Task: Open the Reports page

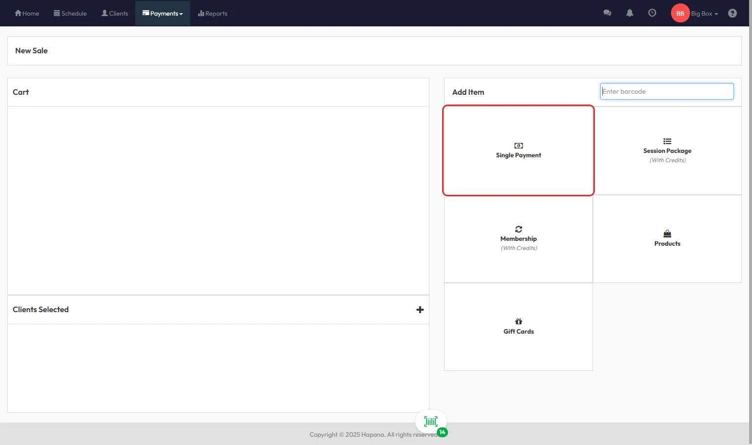Action: (x=213, y=13)
